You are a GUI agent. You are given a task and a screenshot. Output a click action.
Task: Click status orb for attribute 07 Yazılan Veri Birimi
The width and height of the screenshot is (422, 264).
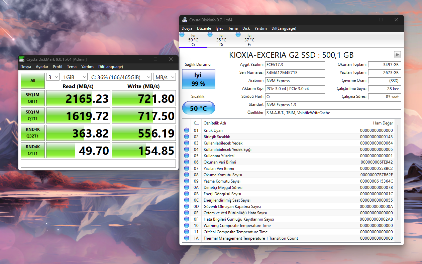tap(187, 169)
